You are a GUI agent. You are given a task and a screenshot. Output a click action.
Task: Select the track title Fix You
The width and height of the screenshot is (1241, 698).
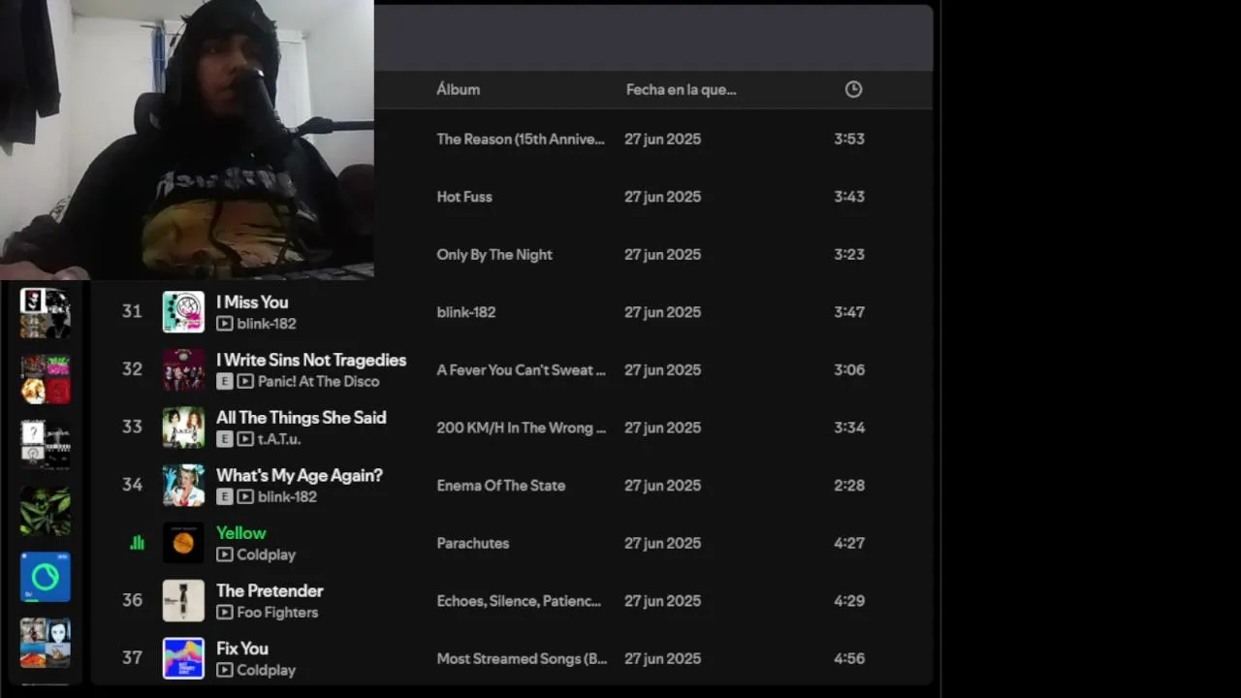[x=242, y=649]
